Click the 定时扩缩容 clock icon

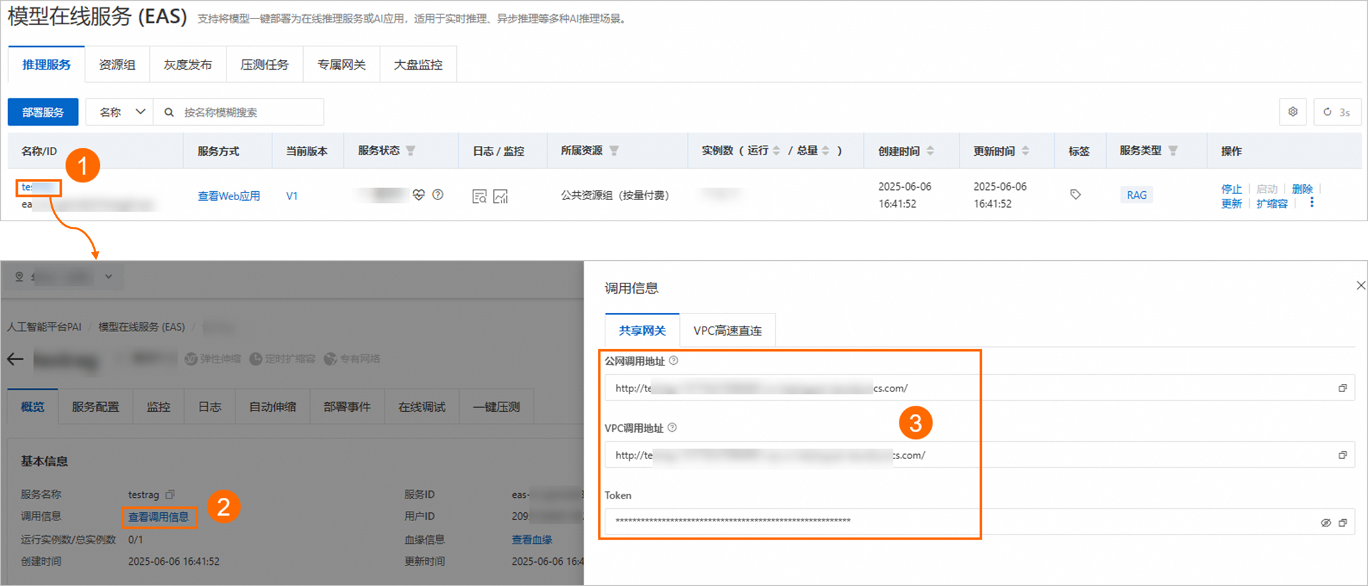coord(256,359)
